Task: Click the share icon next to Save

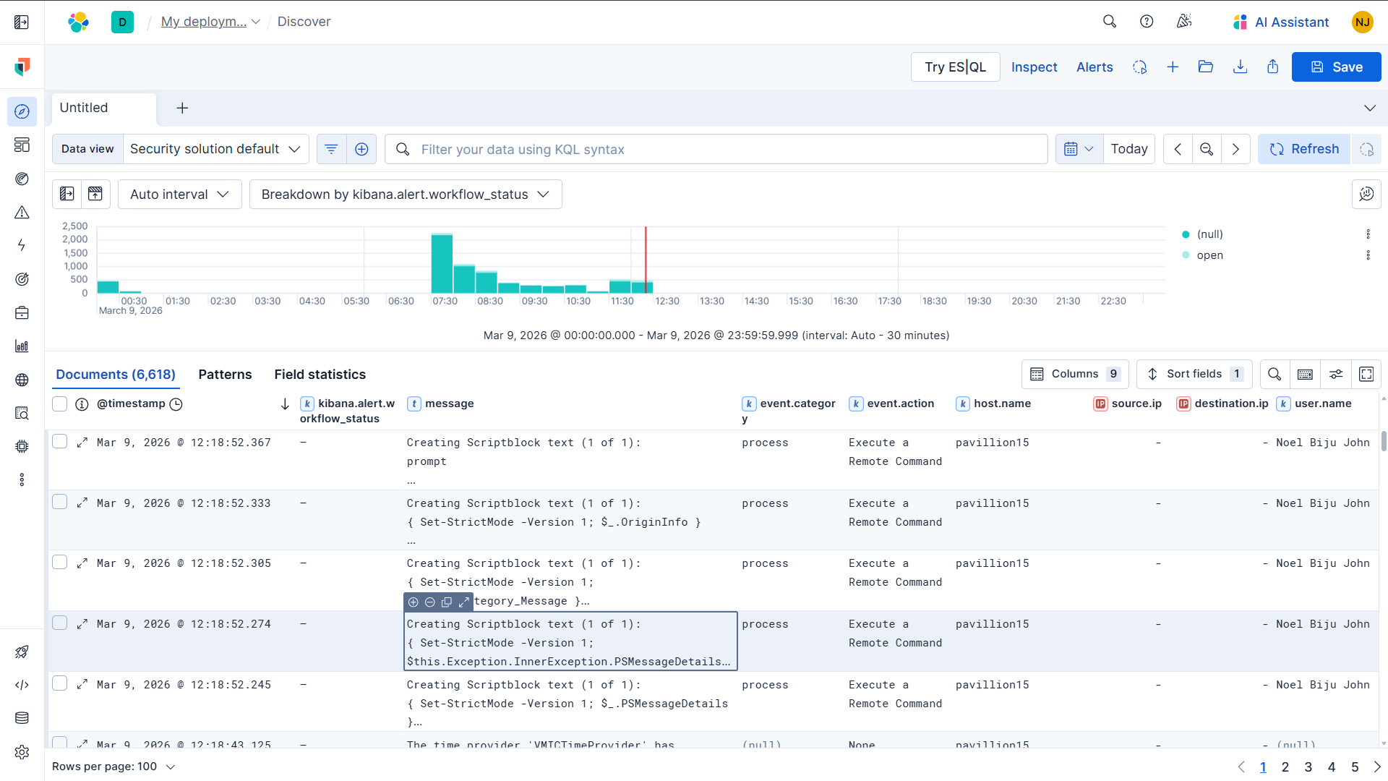Action: coord(1272,67)
